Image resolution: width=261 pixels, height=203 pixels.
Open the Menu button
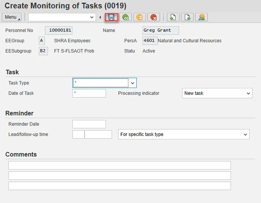point(12,17)
